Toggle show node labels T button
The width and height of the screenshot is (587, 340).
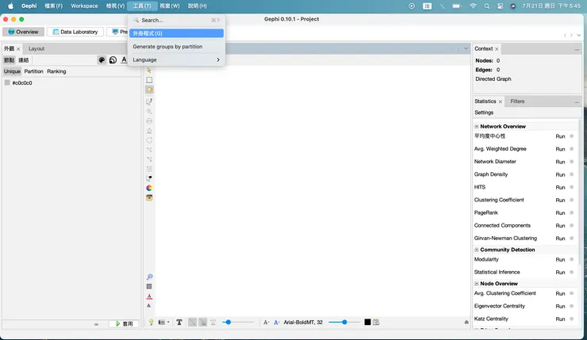tap(179, 323)
